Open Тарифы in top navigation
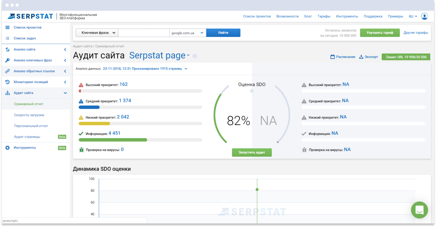 tap(324, 16)
